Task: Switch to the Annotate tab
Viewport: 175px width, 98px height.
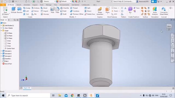Action: click(27, 5)
